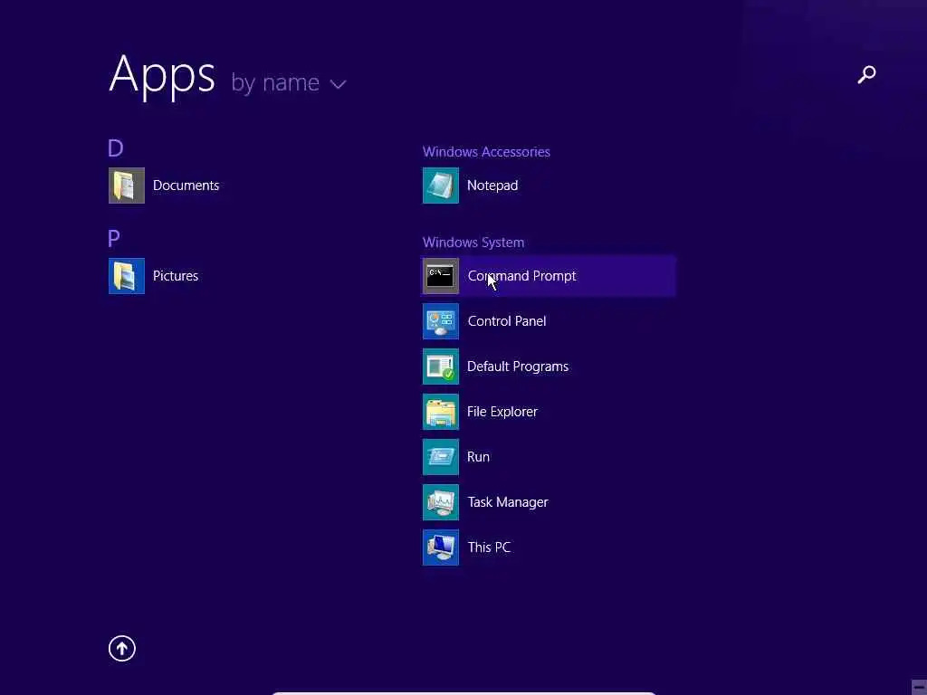
Task: Open search with magnifier icon
Action: click(866, 74)
